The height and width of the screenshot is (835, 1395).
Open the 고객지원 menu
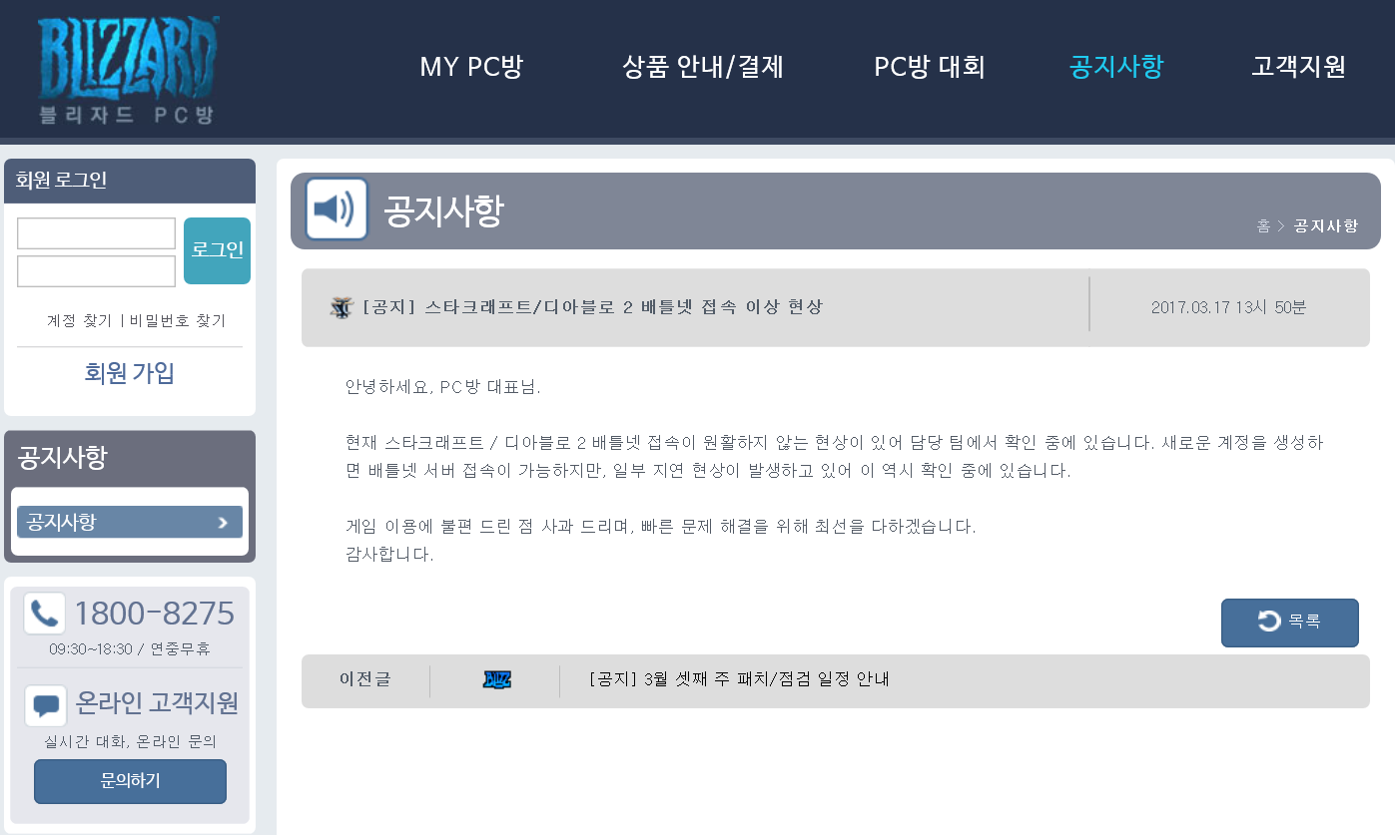(x=1298, y=67)
